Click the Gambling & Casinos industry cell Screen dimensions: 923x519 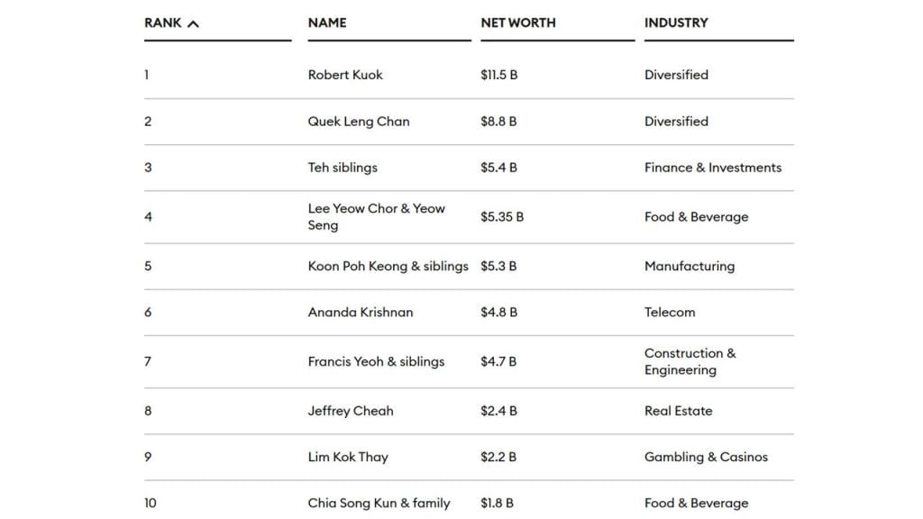click(706, 457)
